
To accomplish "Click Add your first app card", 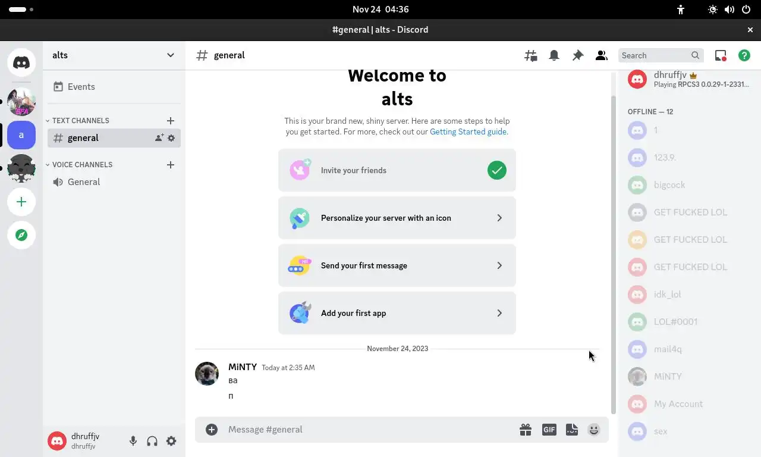I will (x=397, y=313).
